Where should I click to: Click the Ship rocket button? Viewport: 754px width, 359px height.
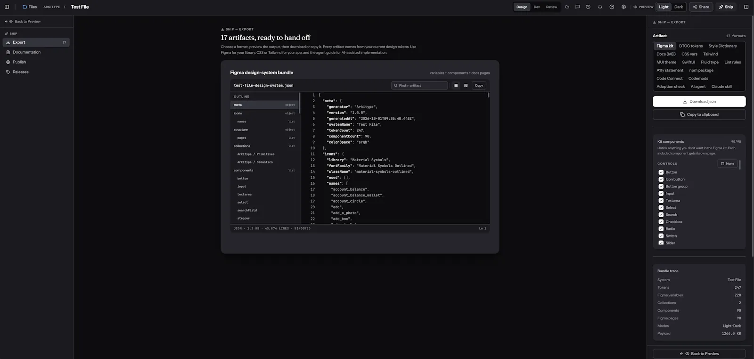tap(726, 7)
